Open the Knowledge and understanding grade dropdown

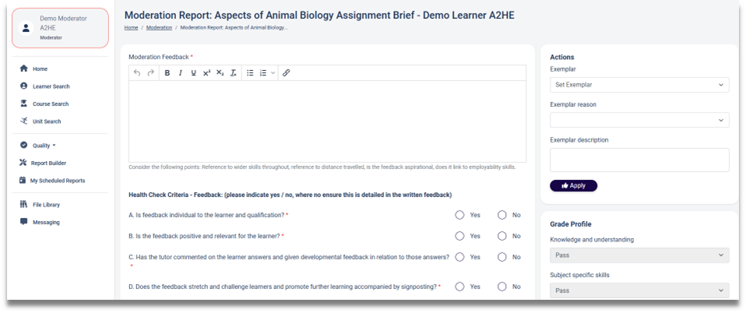point(639,255)
